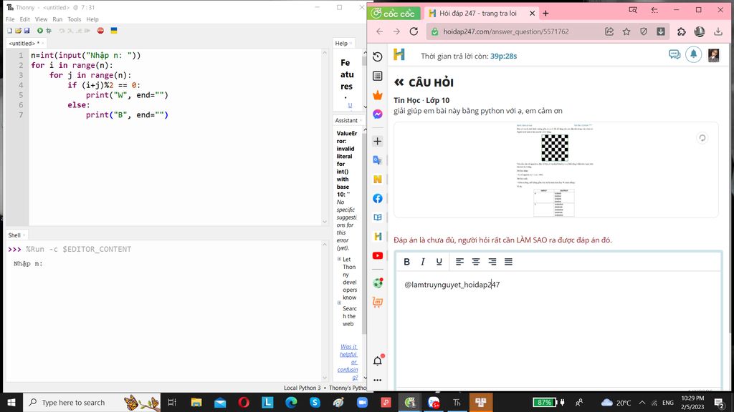This screenshot has width=734, height=412.
Task: Click the Ukraine flag icon in Thonny toolbar
Action: (114, 31)
